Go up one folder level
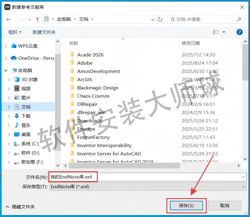Screen dimensions: 250x217 [38, 20]
